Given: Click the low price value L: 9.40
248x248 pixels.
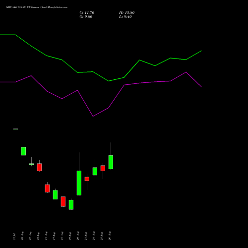Looking at the screenshot, I should point(125,17).
